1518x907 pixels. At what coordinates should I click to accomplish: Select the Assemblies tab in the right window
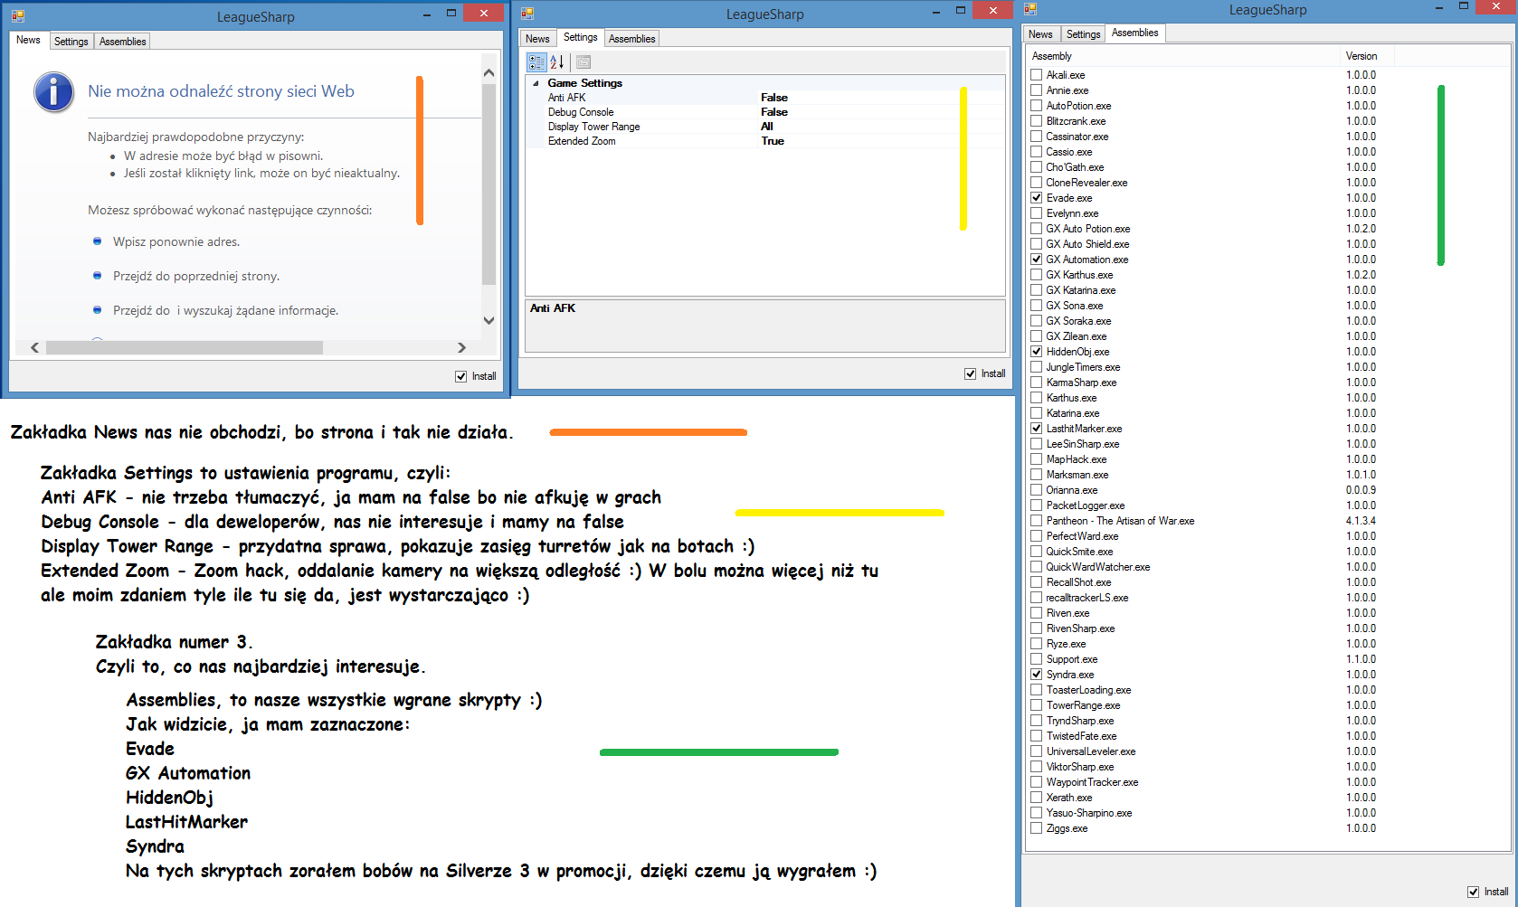(1134, 33)
